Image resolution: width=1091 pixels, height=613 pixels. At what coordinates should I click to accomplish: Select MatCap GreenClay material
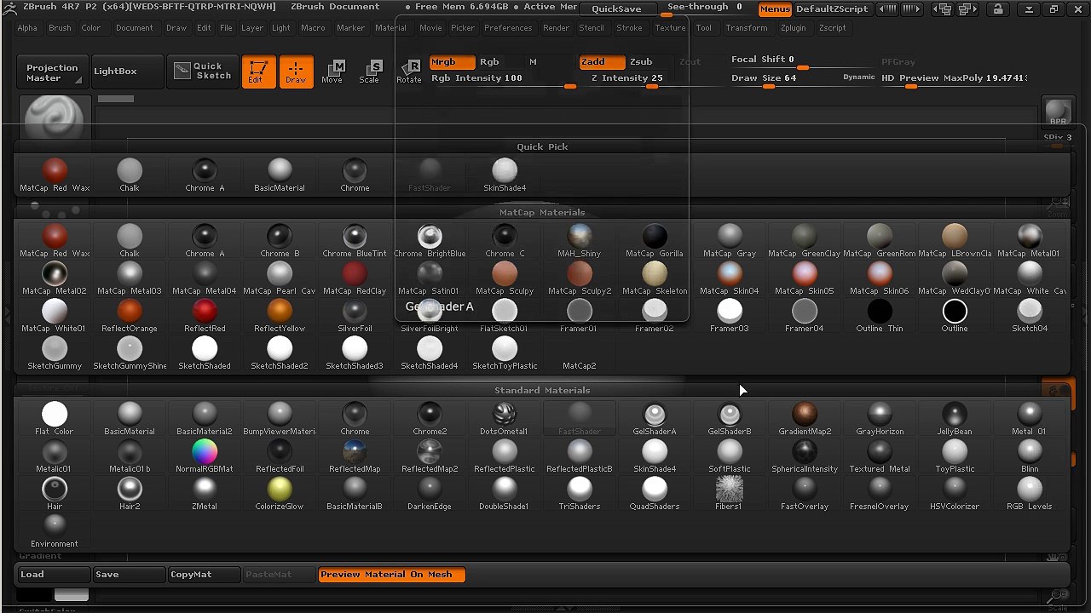pyautogui.click(x=805, y=241)
